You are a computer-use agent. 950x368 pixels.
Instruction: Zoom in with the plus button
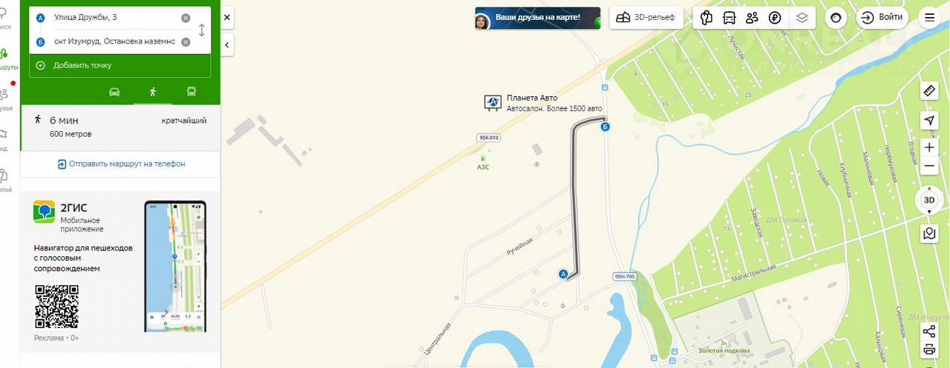tap(929, 147)
